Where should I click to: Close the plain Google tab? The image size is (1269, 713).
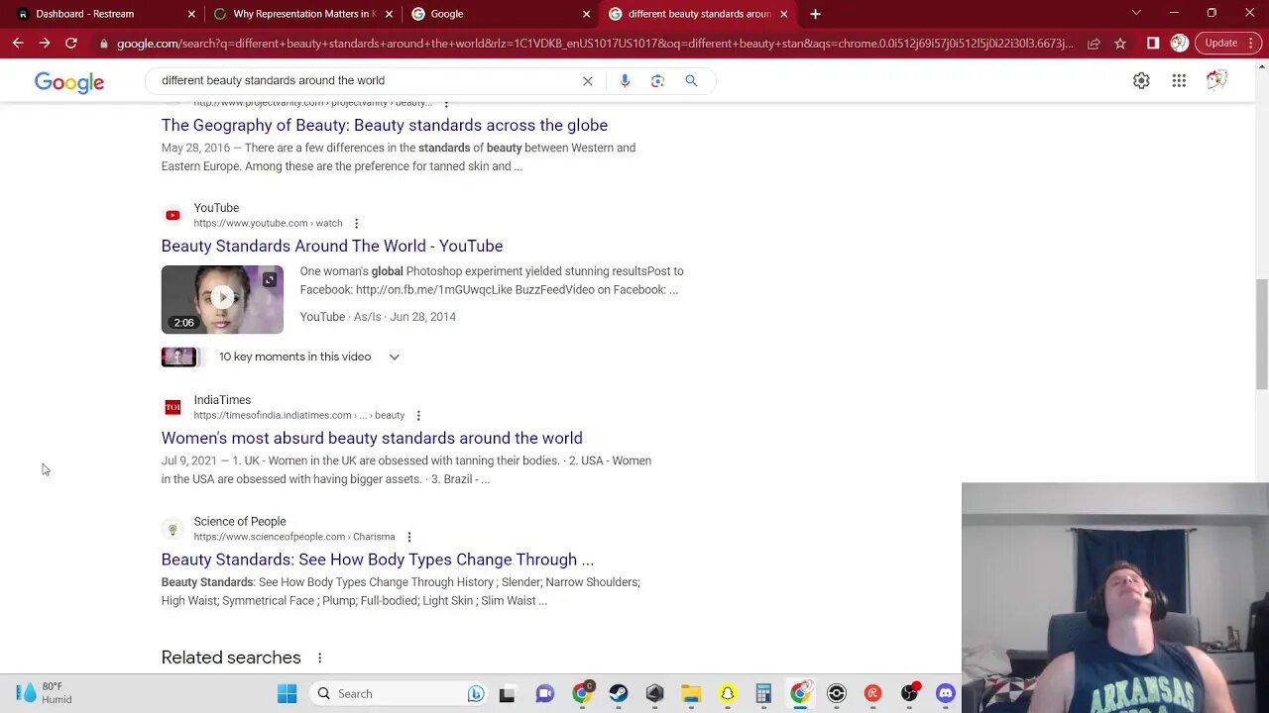tap(586, 14)
